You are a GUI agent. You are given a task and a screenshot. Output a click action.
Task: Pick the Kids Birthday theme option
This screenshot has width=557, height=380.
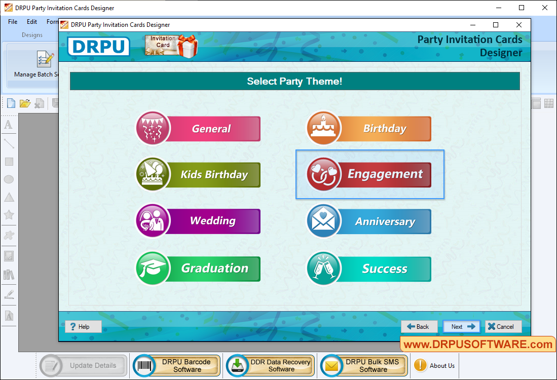click(x=198, y=174)
